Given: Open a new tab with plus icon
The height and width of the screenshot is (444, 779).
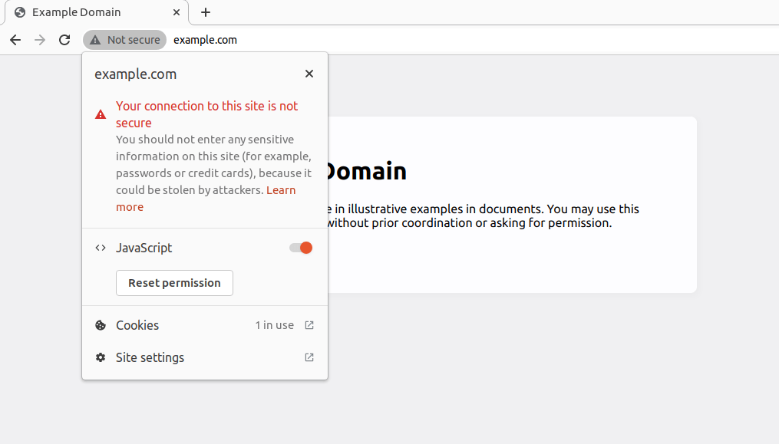Looking at the screenshot, I should [206, 12].
